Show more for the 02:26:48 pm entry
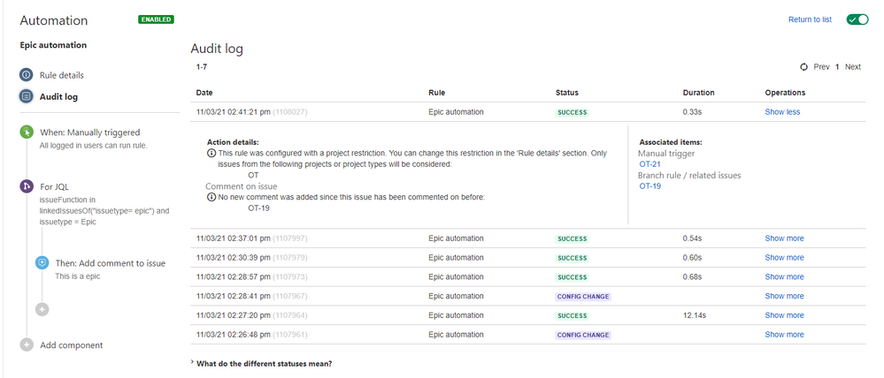The image size is (884, 378). pos(784,335)
